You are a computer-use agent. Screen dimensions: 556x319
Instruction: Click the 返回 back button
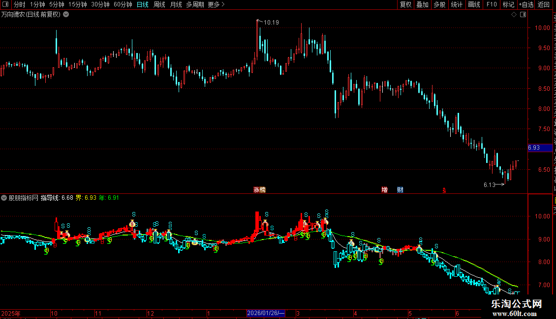point(543,4)
